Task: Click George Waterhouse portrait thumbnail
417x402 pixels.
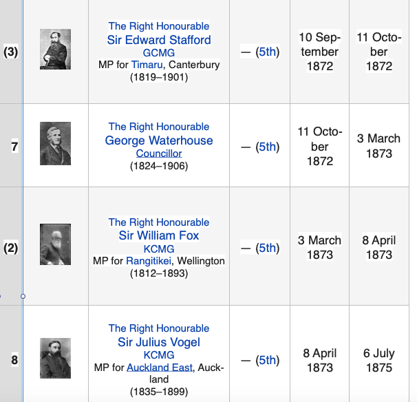Action: pyautogui.click(x=55, y=143)
